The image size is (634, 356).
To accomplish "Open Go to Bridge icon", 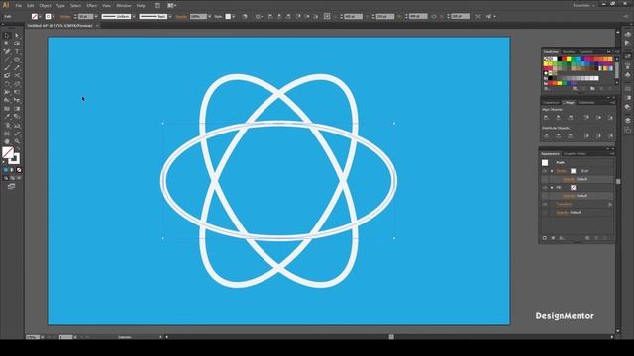I will 158,5.
